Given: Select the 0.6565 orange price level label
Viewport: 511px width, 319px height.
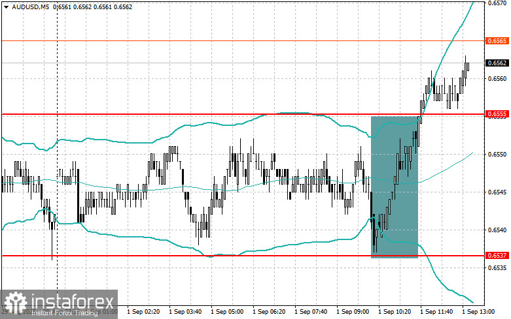Looking at the screenshot, I should pos(497,41).
